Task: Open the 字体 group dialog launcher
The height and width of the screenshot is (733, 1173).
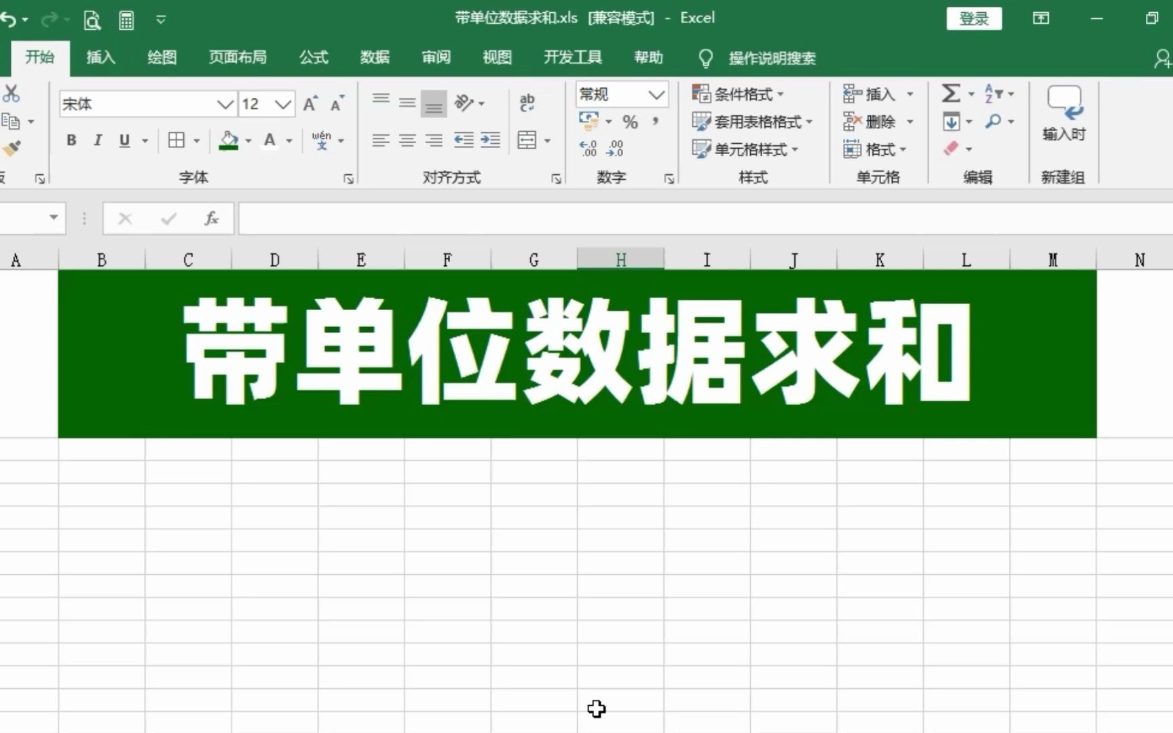Action: click(x=348, y=178)
